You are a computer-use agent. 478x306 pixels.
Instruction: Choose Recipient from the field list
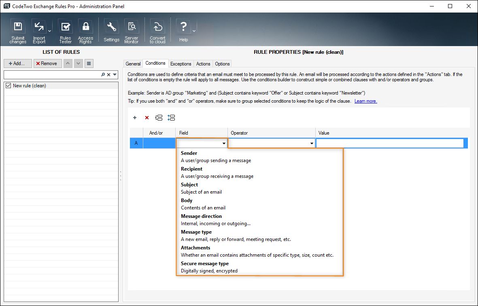[260, 173]
